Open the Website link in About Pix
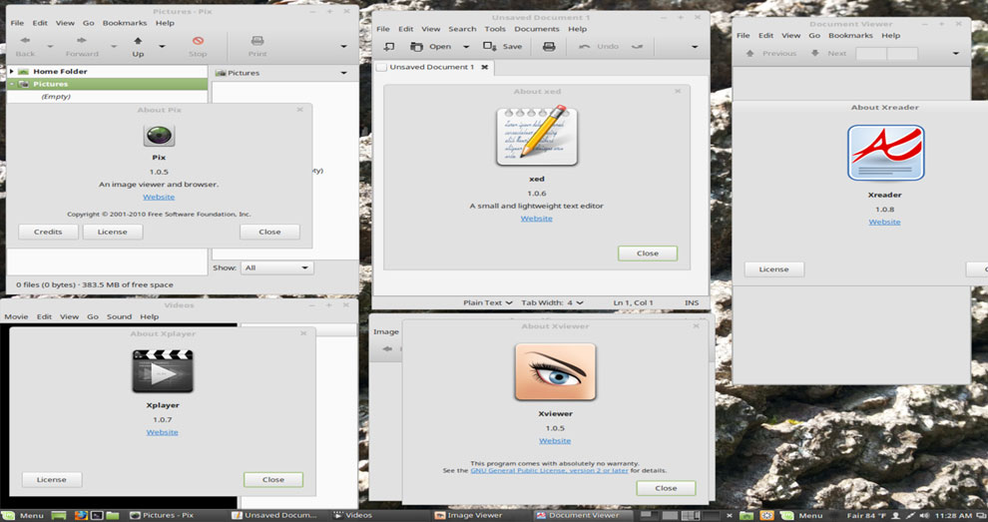 coord(159,198)
